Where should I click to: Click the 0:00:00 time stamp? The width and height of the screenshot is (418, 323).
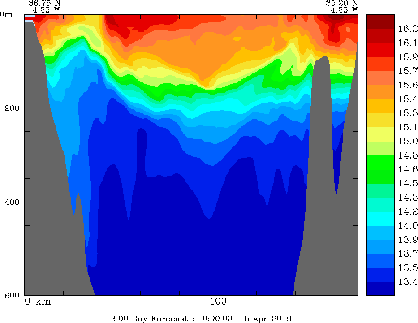[217, 319]
